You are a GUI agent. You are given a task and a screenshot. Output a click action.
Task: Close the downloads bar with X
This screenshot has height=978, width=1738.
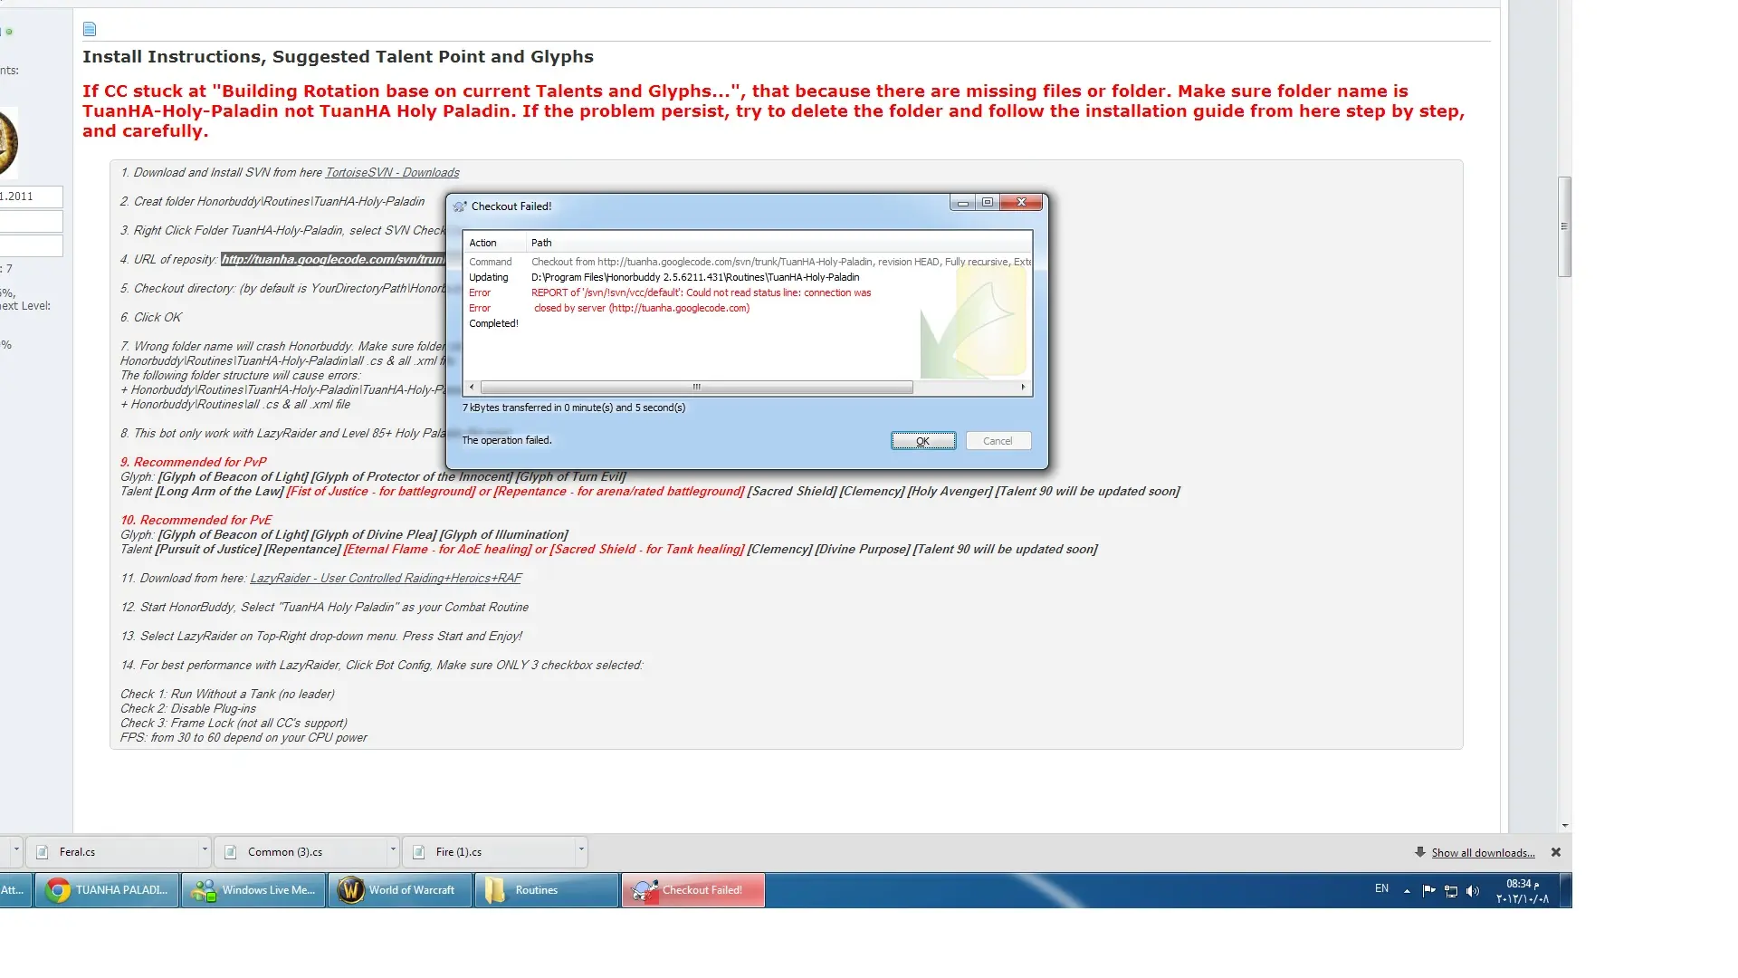click(1556, 852)
